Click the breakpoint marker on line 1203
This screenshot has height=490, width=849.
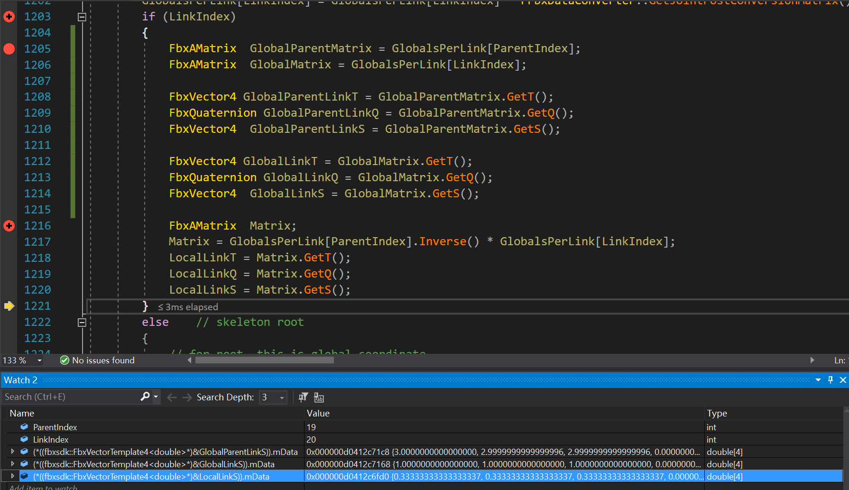pyautogui.click(x=9, y=17)
